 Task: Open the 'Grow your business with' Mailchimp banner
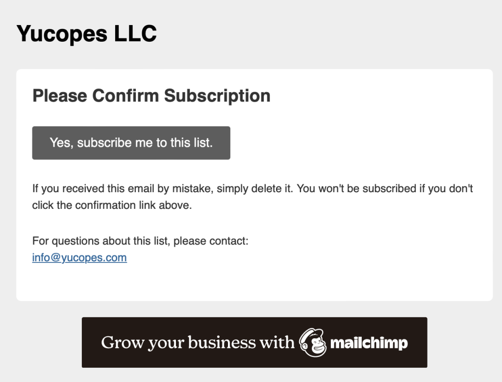coord(254,342)
